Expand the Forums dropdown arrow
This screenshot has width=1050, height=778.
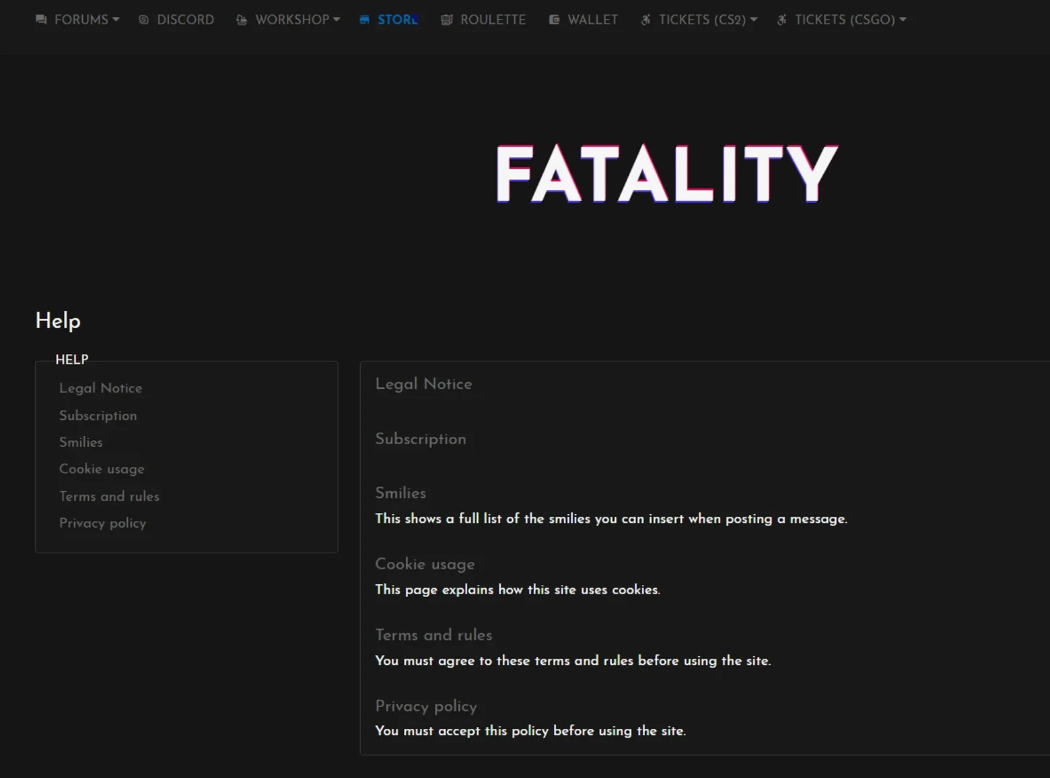tap(116, 20)
